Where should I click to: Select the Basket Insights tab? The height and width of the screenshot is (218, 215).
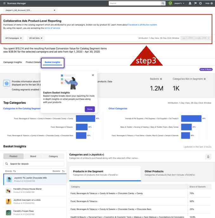click(52, 62)
